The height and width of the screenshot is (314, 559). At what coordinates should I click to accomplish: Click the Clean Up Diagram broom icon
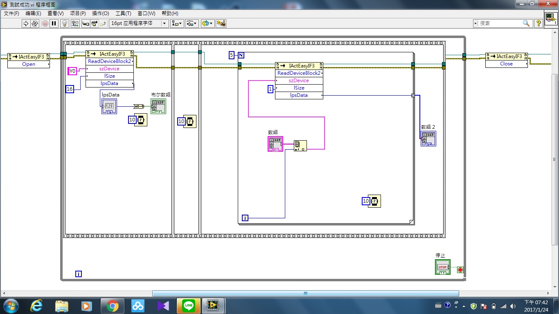tap(221, 23)
